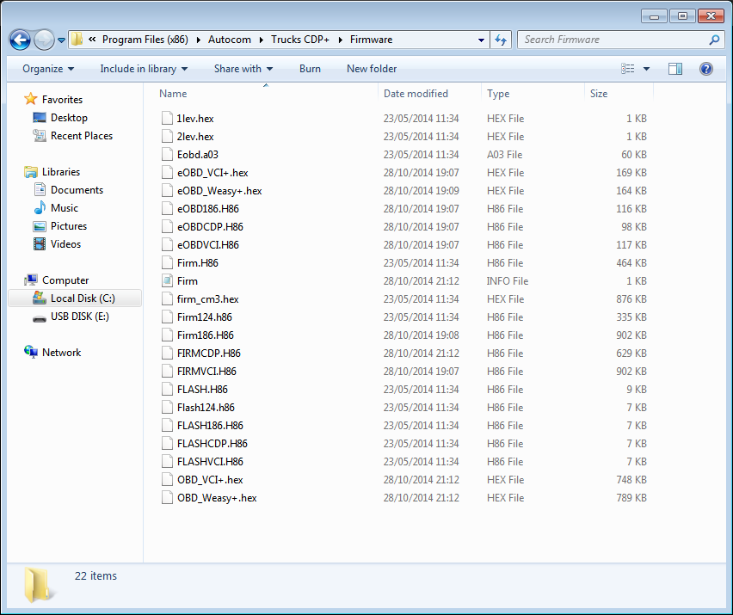Open Include in library menu
The image size is (733, 615).
tap(144, 69)
